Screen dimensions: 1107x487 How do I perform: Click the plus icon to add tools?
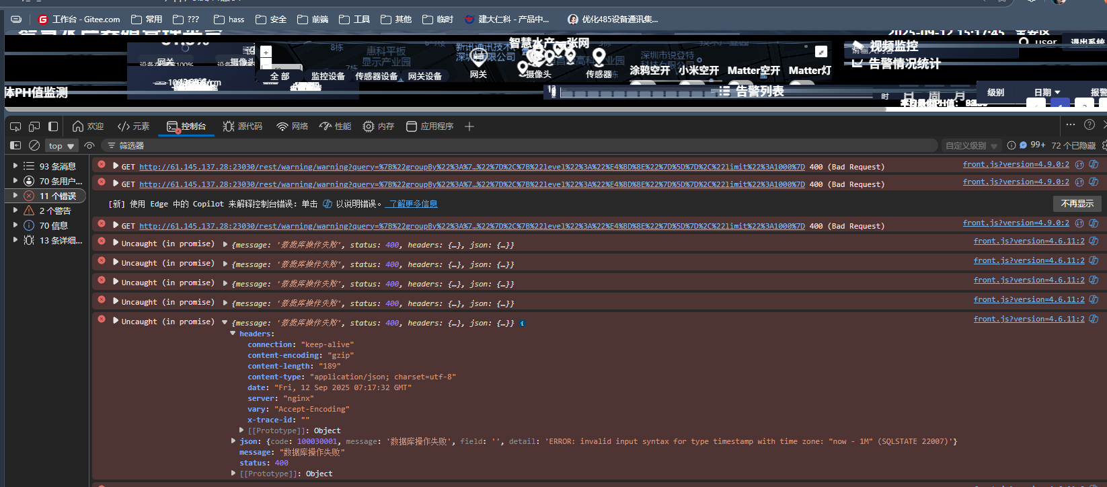coord(469,126)
